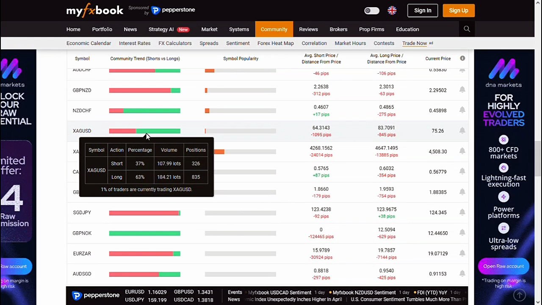Open the Market Hours link
The height and width of the screenshot is (305, 542).
[350, 43]
